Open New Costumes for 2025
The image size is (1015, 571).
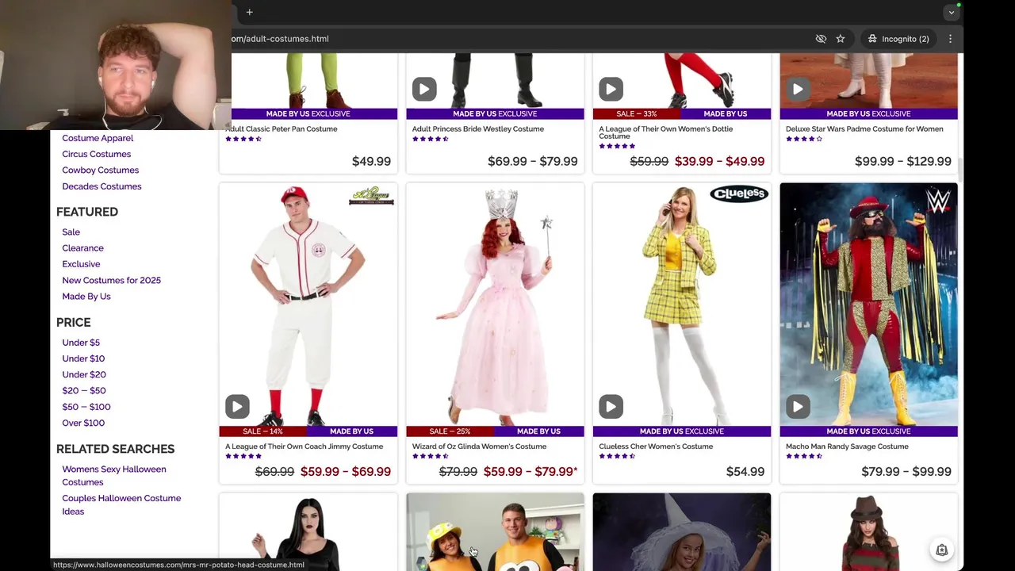[x=111, y=280]
